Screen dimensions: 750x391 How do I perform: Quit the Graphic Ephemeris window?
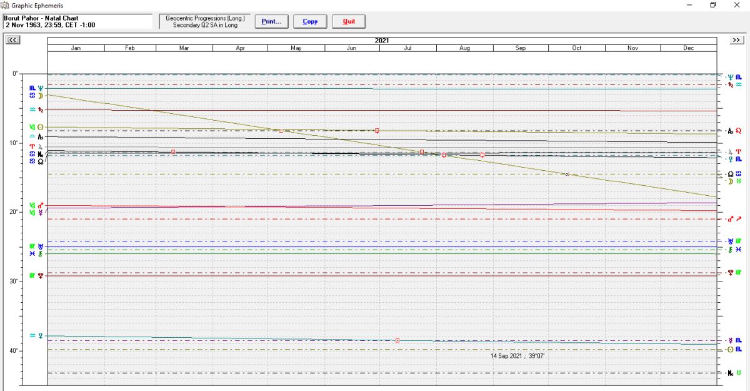348,21
